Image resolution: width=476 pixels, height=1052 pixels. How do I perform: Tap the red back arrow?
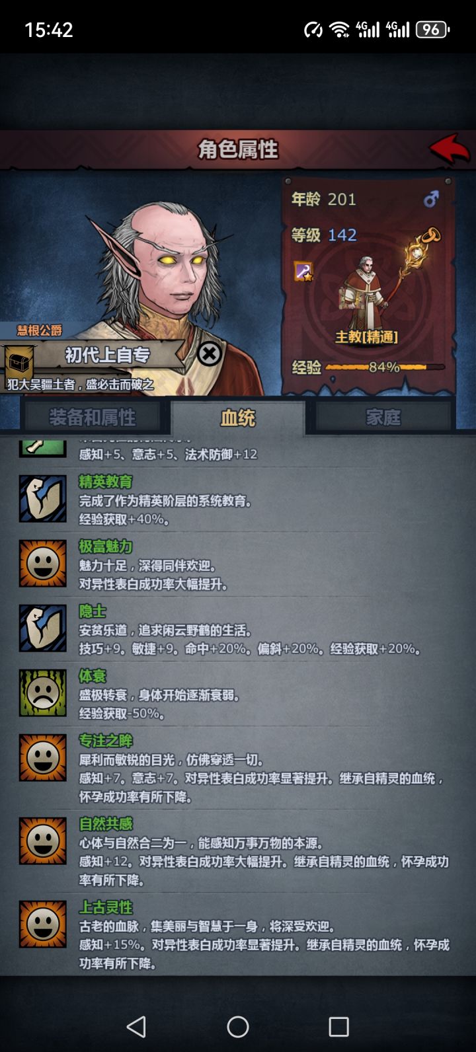pos(449,149)
